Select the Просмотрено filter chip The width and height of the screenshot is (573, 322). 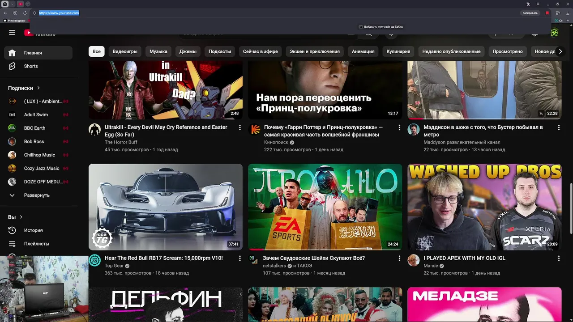pos(508,51)
